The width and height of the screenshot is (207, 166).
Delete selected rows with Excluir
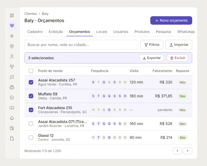click(x=177, y=58)
